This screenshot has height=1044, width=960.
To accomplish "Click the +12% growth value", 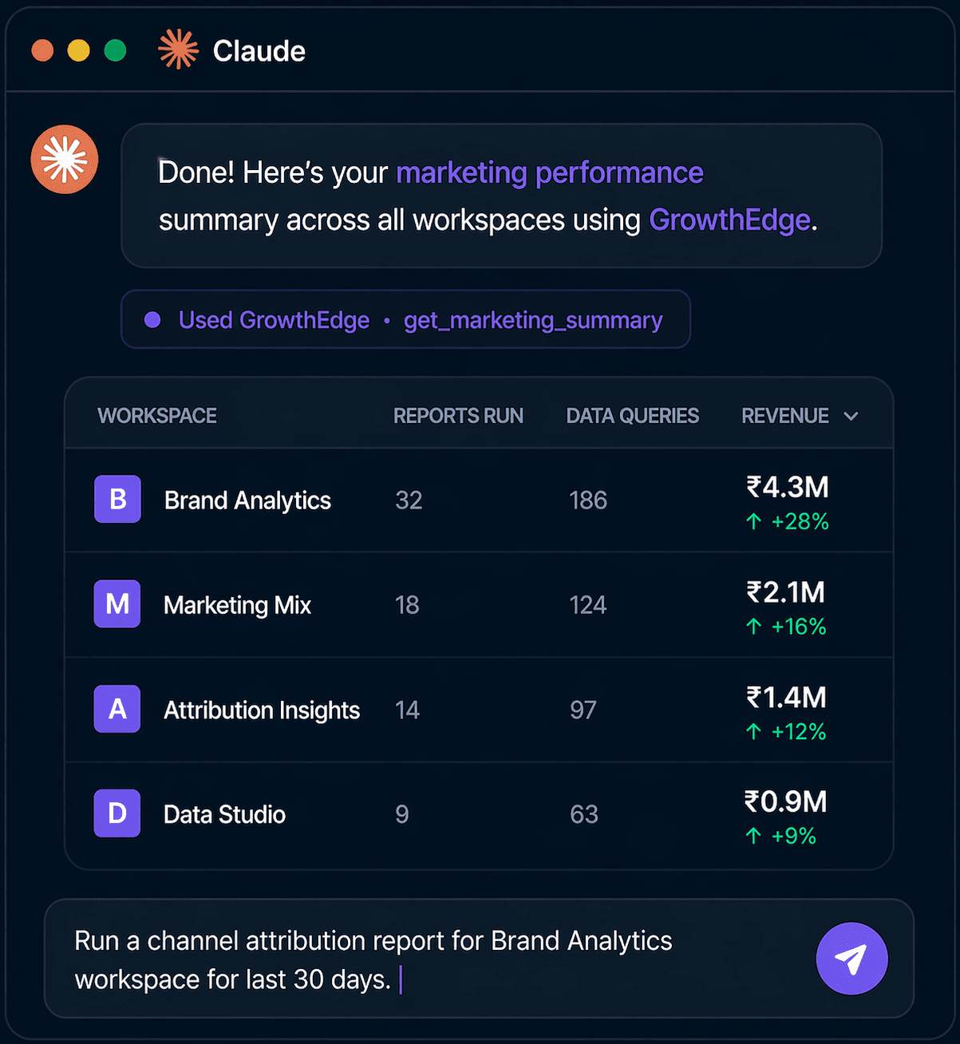I will coord(799,731).
